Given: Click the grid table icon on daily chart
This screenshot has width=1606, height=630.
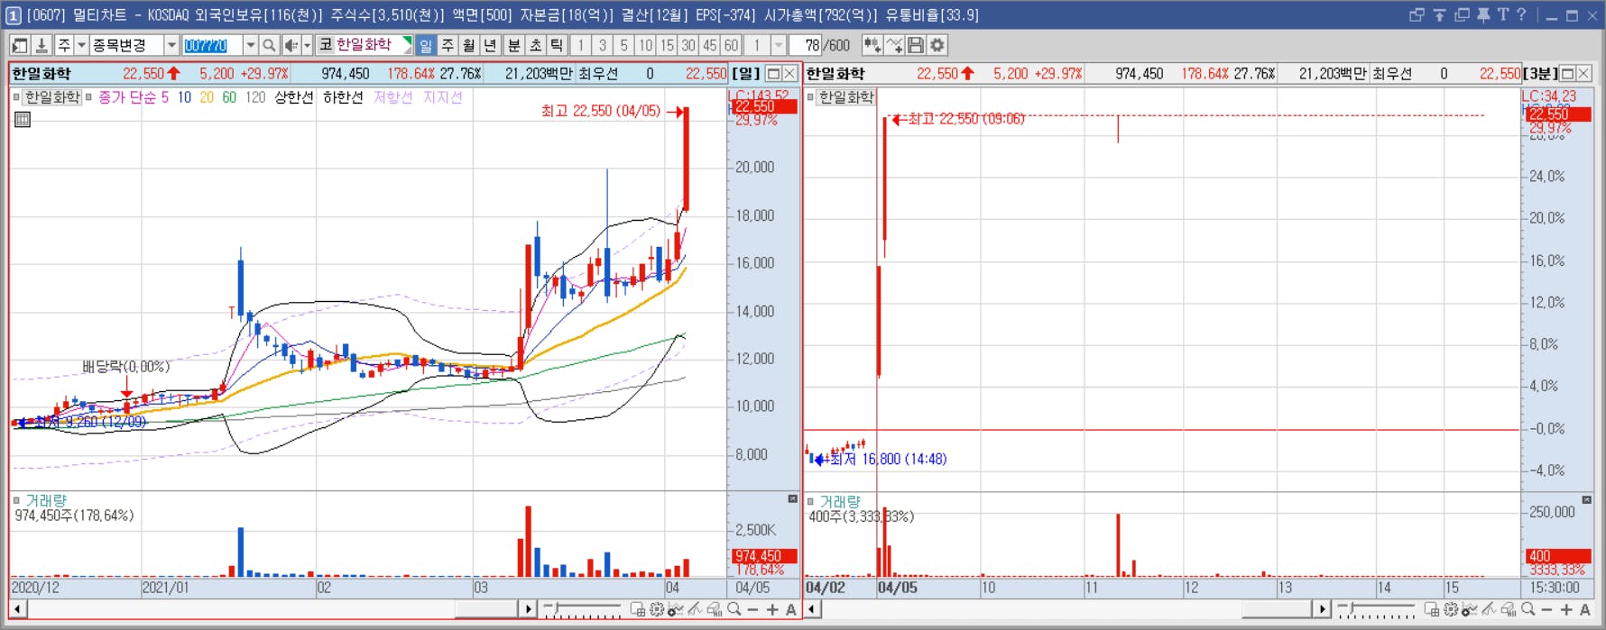Looking at the screenshot, I should click(23, 119).
